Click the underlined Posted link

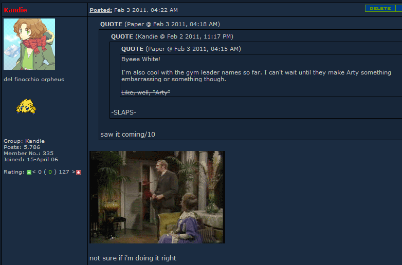tap(101, 10)
